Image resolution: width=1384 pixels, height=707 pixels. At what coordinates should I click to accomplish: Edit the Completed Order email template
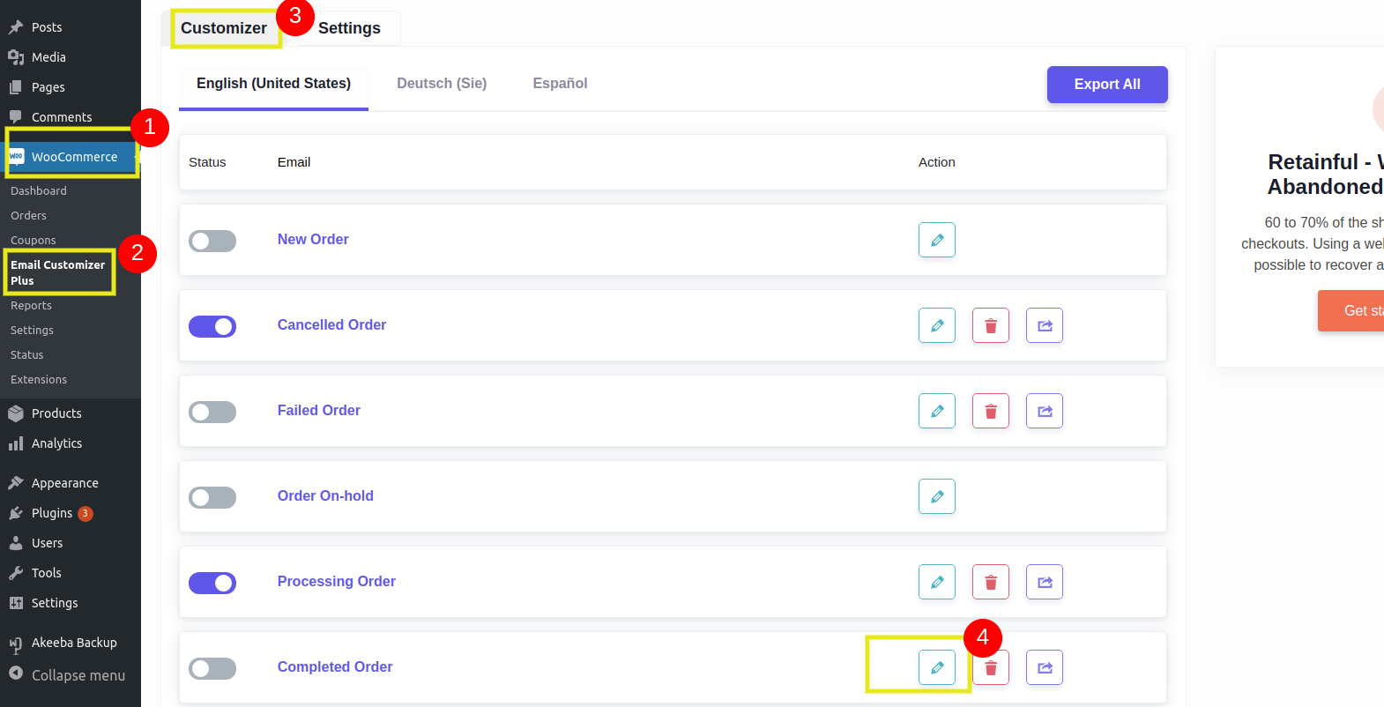click(937, 667)
